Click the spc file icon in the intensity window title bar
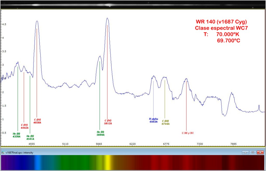Screen dimensions: 266x171 click(3, 153)
